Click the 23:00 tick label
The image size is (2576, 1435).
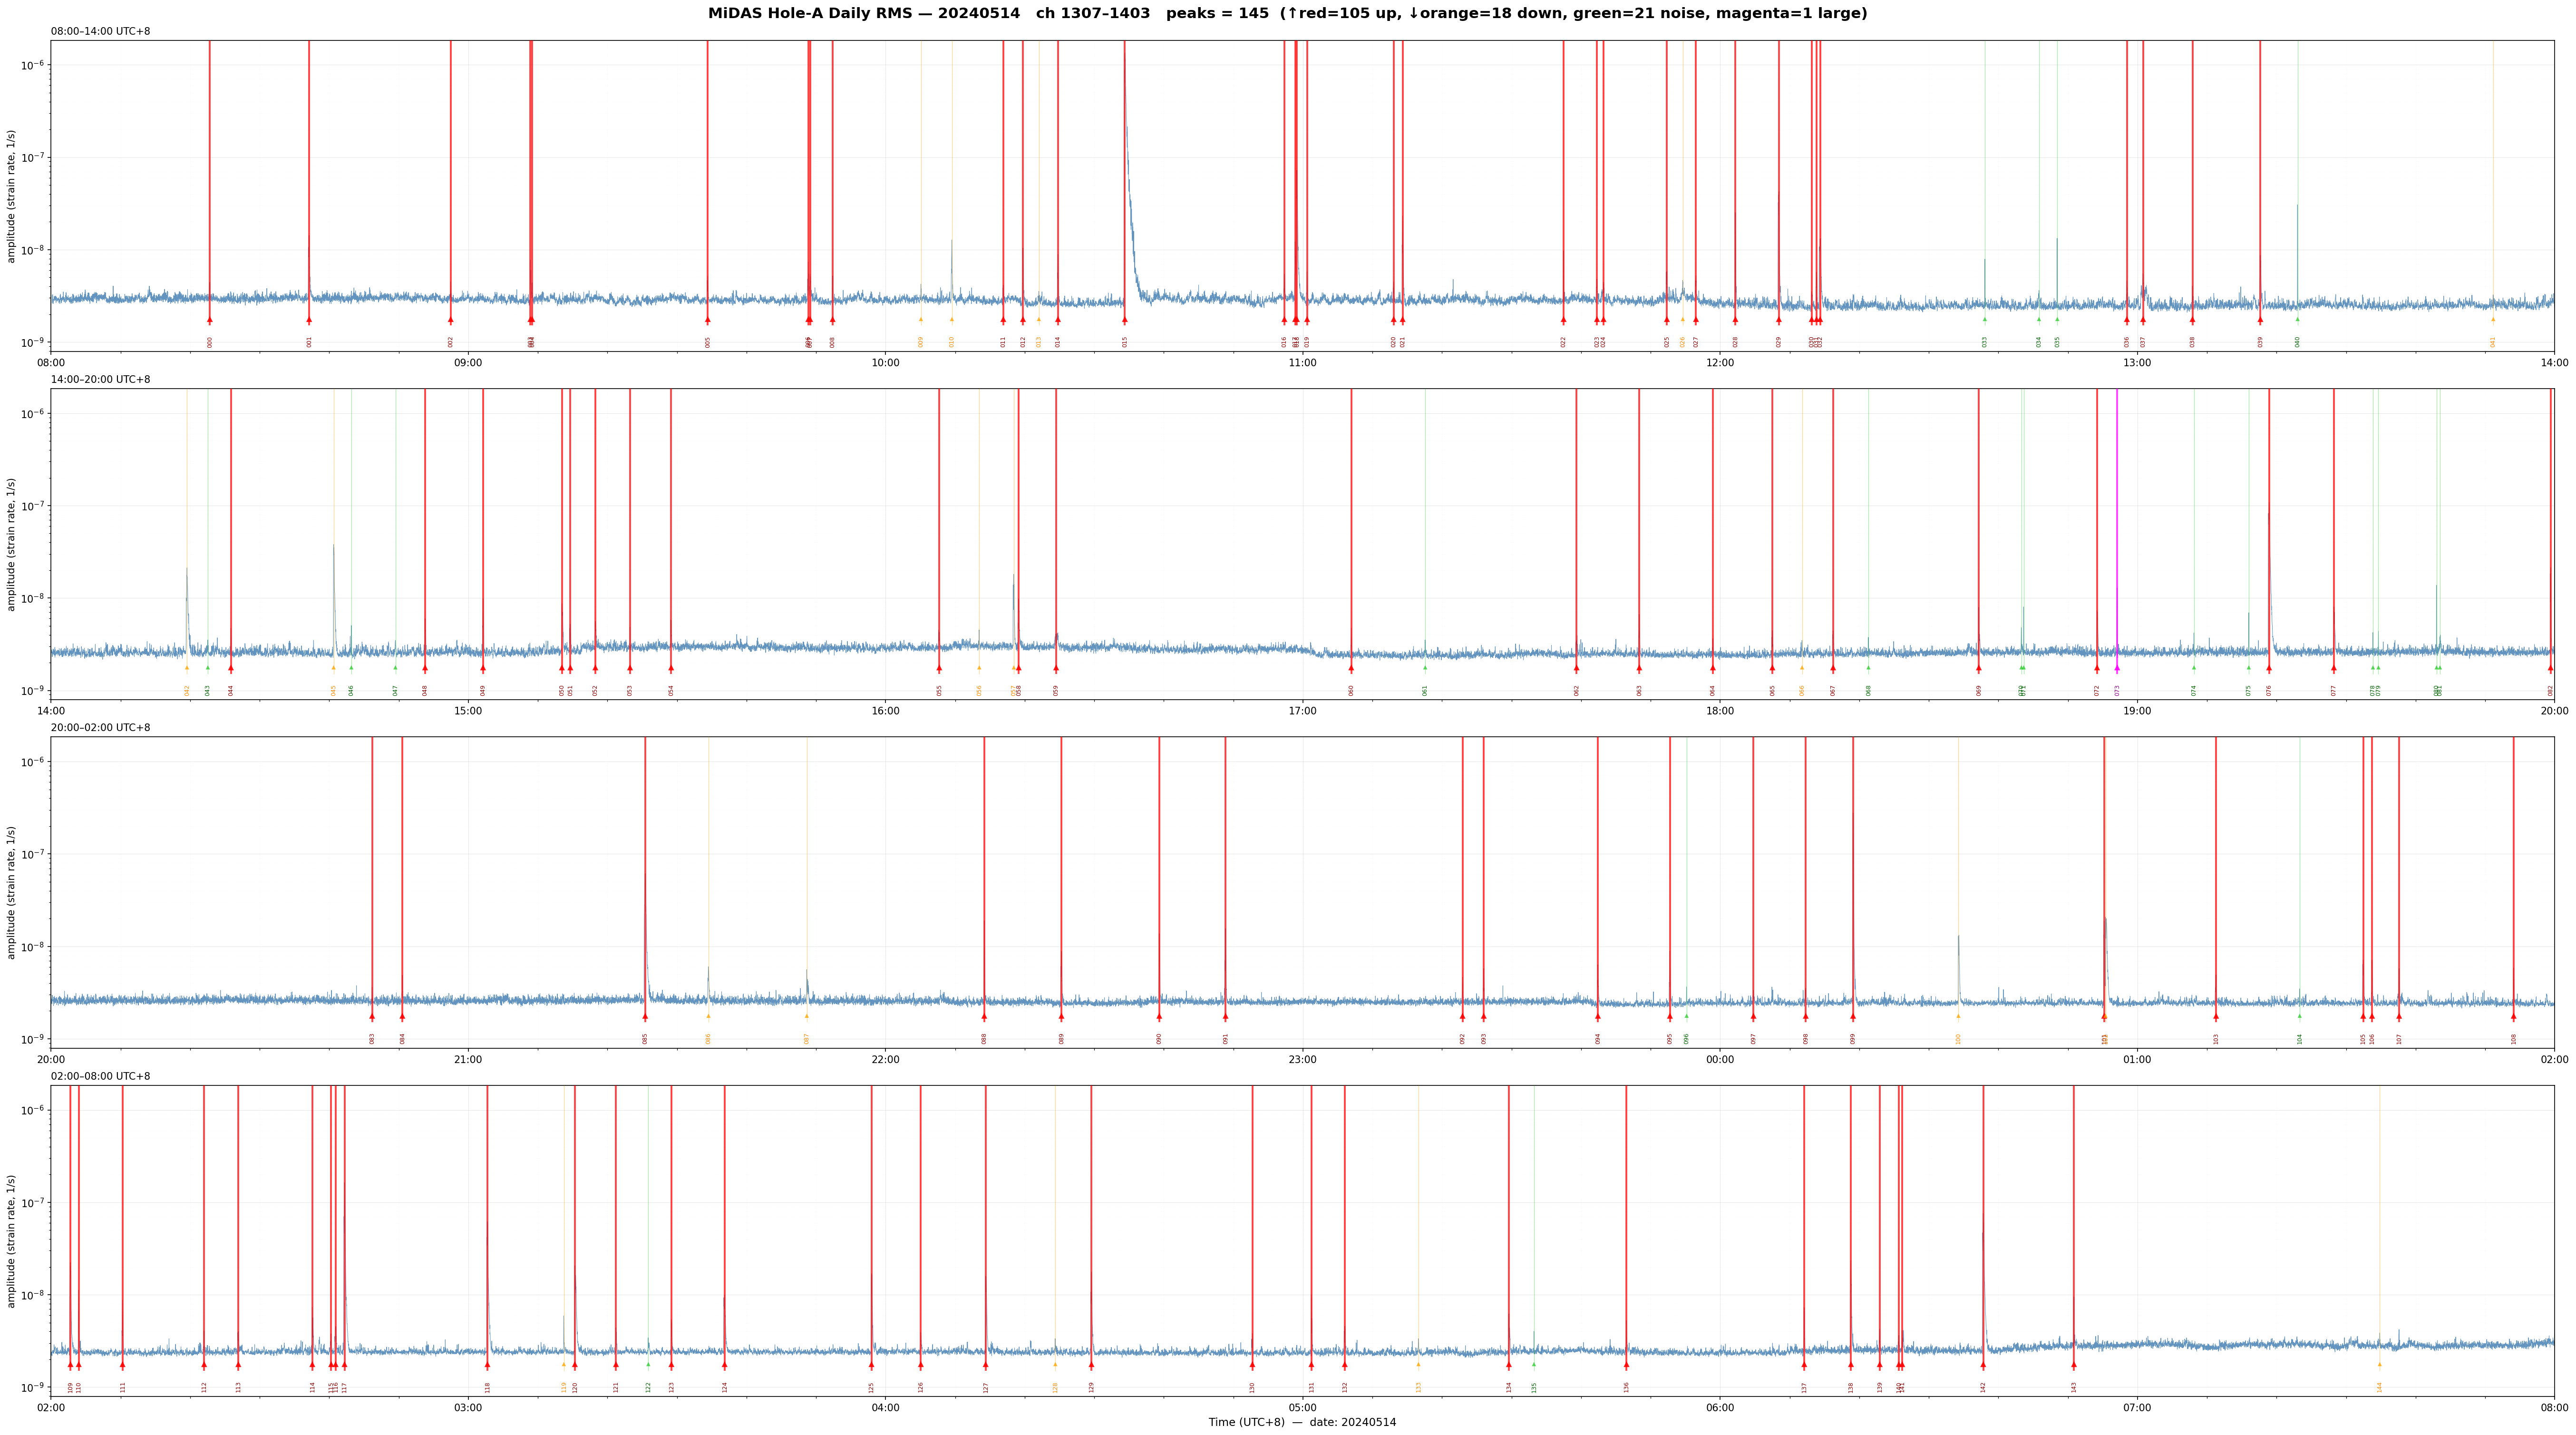click(1302, 1058)
